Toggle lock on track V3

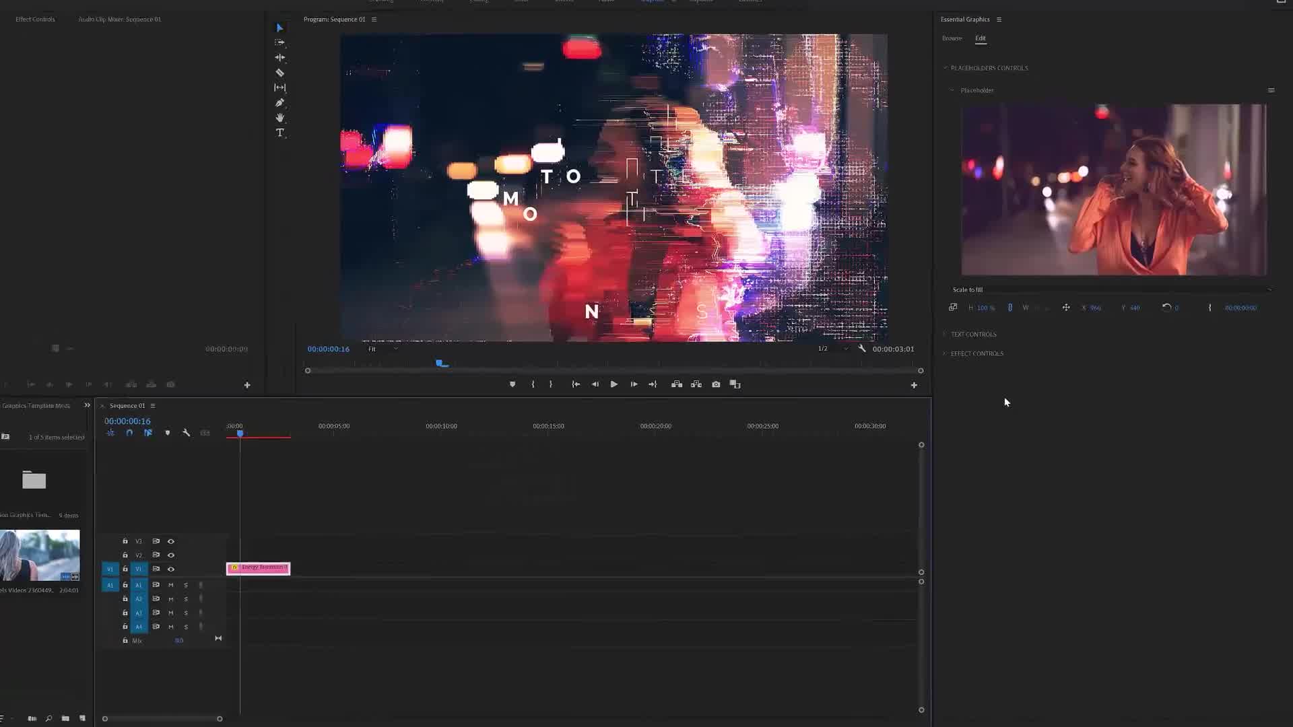(x=125, y=541)
